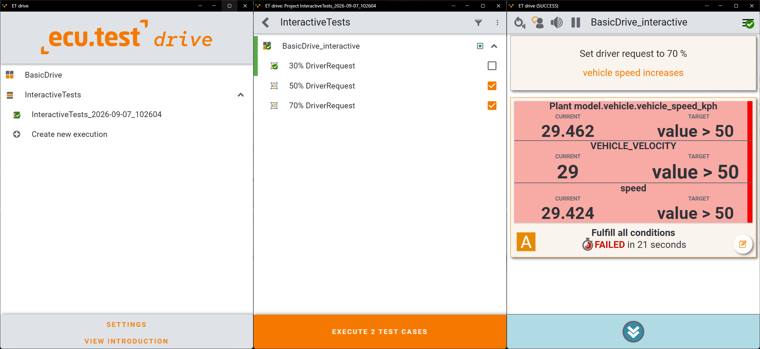Click the double chevron down button
The image size is (760, 349).
(x=633, y=332)
